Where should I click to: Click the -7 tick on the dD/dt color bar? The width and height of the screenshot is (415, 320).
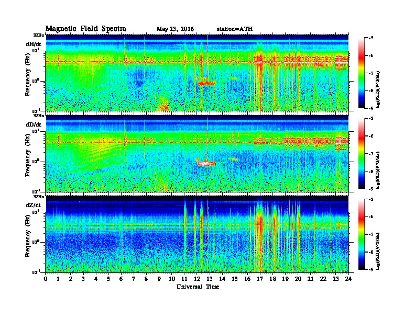click(x=371, y=154)
